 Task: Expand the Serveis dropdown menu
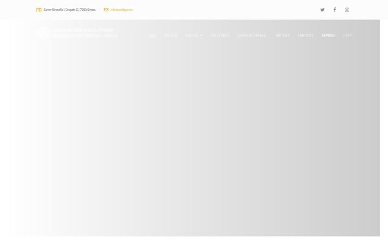[194, 35]
